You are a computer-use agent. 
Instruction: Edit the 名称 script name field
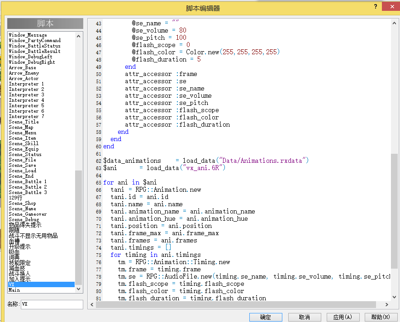click(52, 304)
